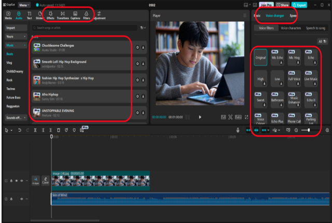This screenshot has height=223, width=332.
Task: Start voice recording with the microphone
Action: (238, 130)
